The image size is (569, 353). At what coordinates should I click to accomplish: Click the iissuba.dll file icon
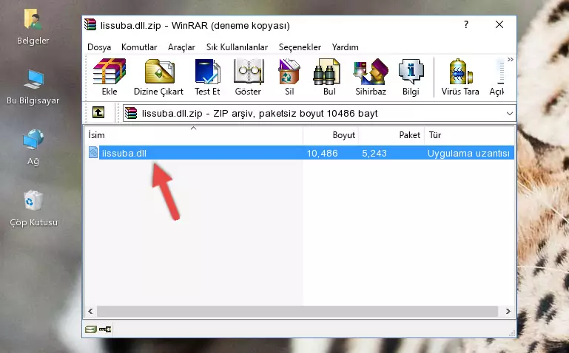pos(93,152)
